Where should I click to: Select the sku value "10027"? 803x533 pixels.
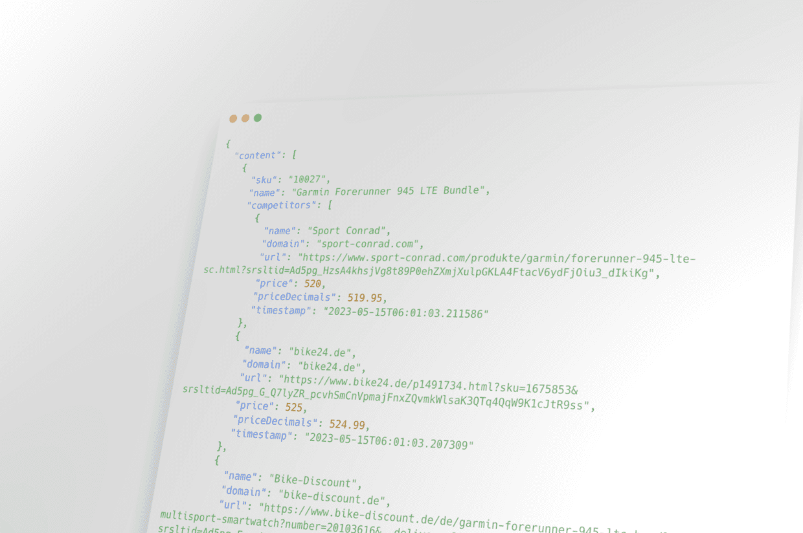point(310,180)
